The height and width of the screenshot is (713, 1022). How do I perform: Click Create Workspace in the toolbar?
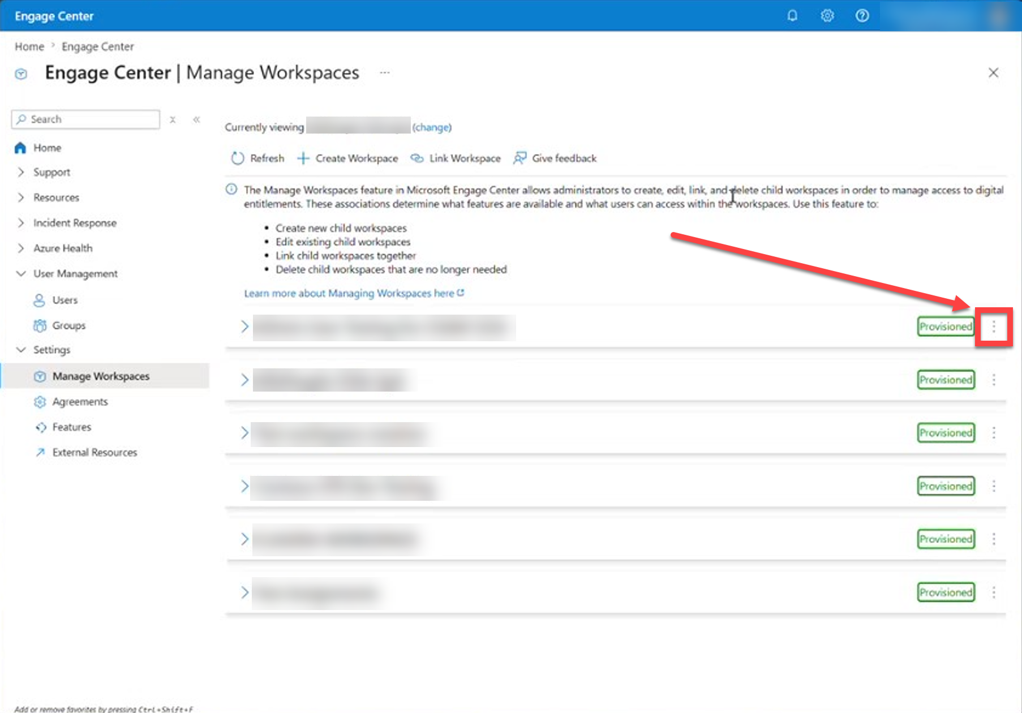pyautogui.click(x=347, y=158)
